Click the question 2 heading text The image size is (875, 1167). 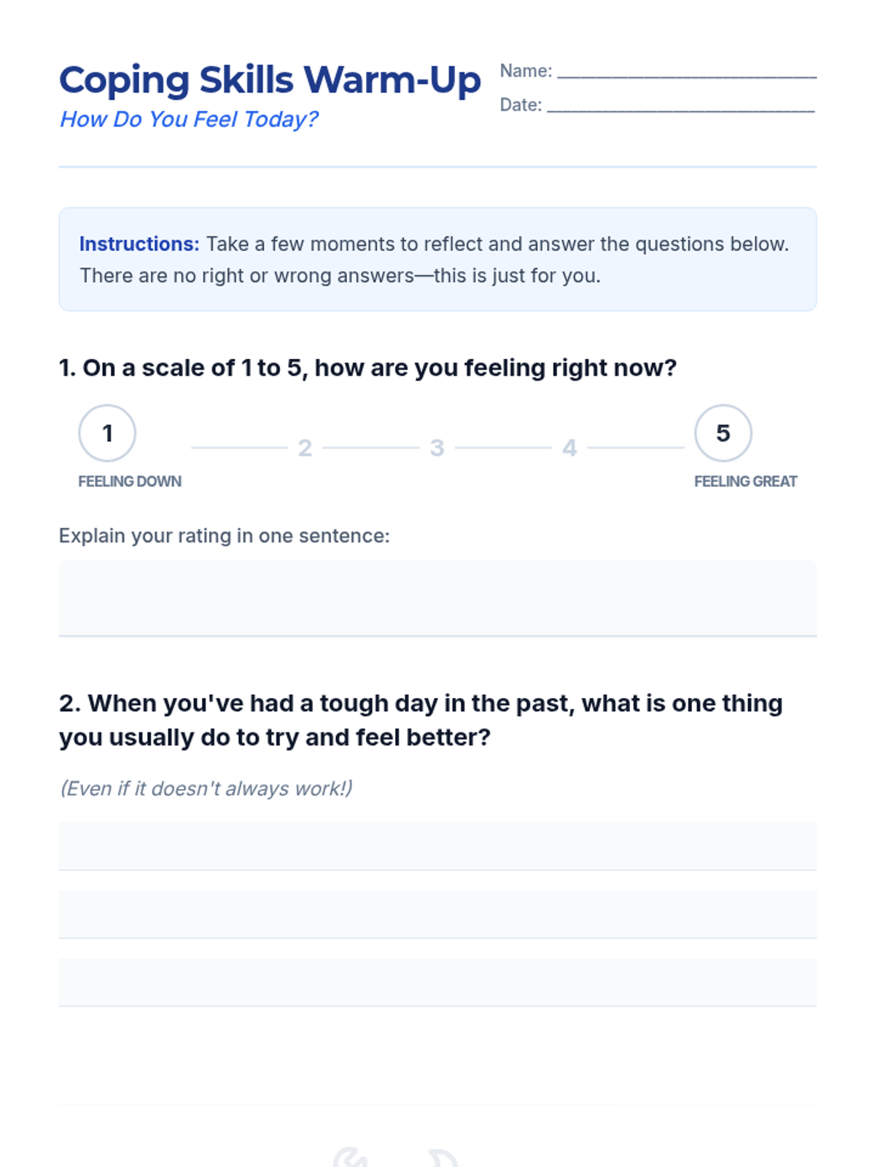coord(421,720)
